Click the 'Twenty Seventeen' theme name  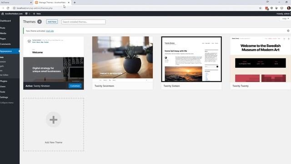coord(104,86)
